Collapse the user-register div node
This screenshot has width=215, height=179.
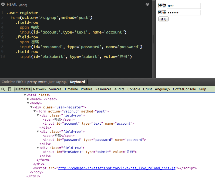tap(31, 107)
